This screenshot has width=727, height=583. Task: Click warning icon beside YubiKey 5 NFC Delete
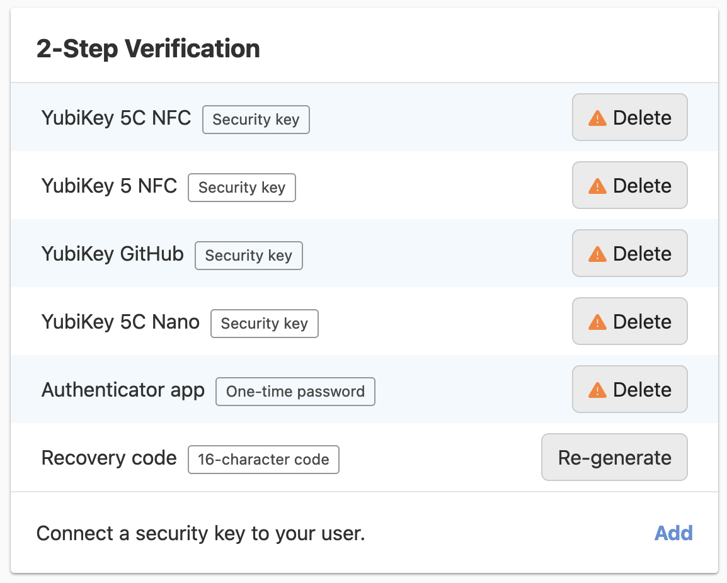[597, 186]
